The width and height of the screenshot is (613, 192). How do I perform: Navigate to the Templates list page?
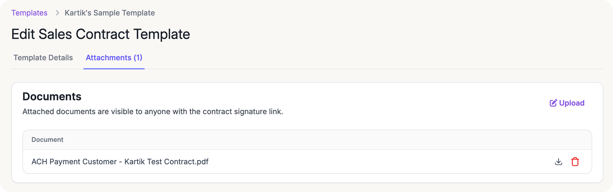29,13
